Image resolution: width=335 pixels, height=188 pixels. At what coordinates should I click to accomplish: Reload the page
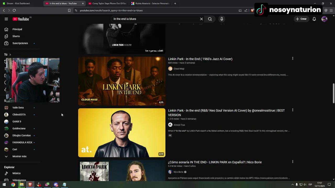click(x=14, y=10)
